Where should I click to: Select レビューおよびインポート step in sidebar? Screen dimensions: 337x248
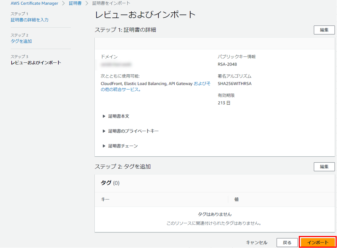click(36, 63)
